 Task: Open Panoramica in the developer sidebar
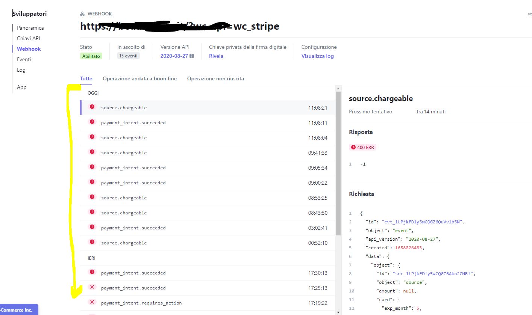click(30, 28)
